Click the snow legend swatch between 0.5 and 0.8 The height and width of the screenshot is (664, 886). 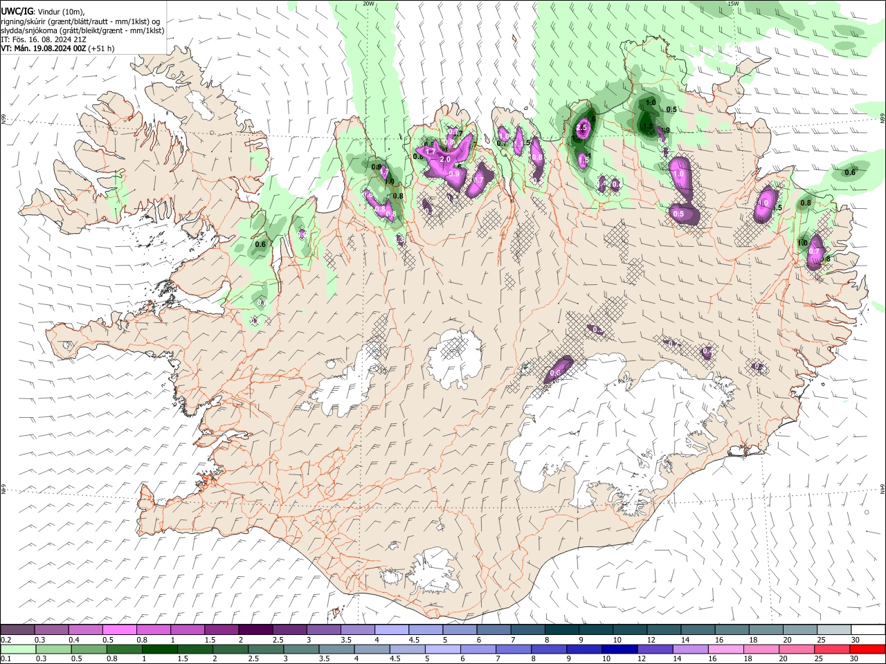click(x=119, y=629)
